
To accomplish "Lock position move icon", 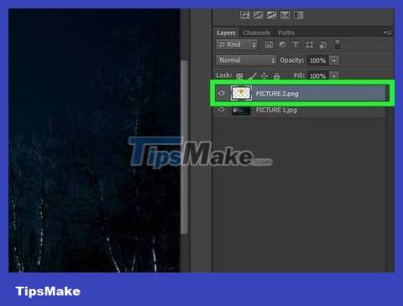I will 264,76.
